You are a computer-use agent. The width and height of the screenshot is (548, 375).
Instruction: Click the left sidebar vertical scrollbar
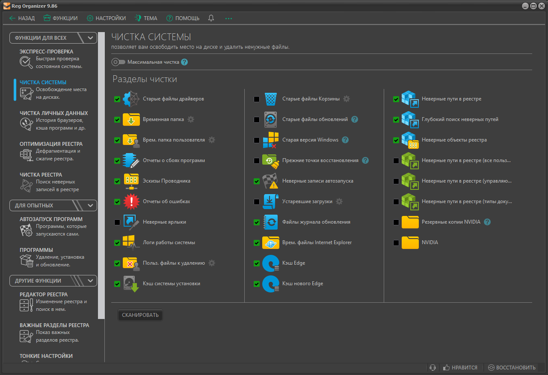point(101,175)
